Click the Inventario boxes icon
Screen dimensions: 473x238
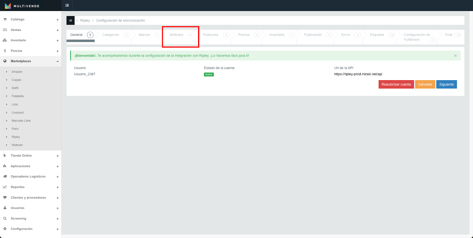coord(5,40)
